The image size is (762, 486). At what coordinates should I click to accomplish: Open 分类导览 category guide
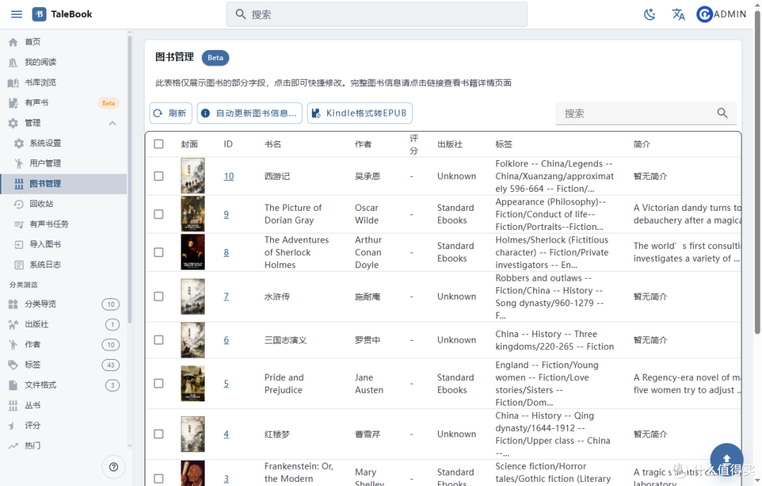(64, 304)
